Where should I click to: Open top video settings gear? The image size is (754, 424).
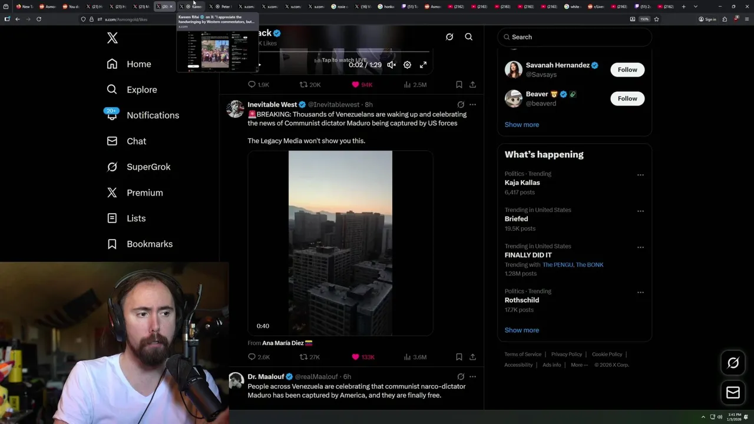(407, 65)
